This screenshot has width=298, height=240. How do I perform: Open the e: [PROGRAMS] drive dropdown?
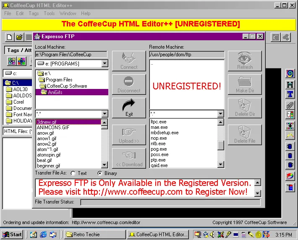coord(105,63)
